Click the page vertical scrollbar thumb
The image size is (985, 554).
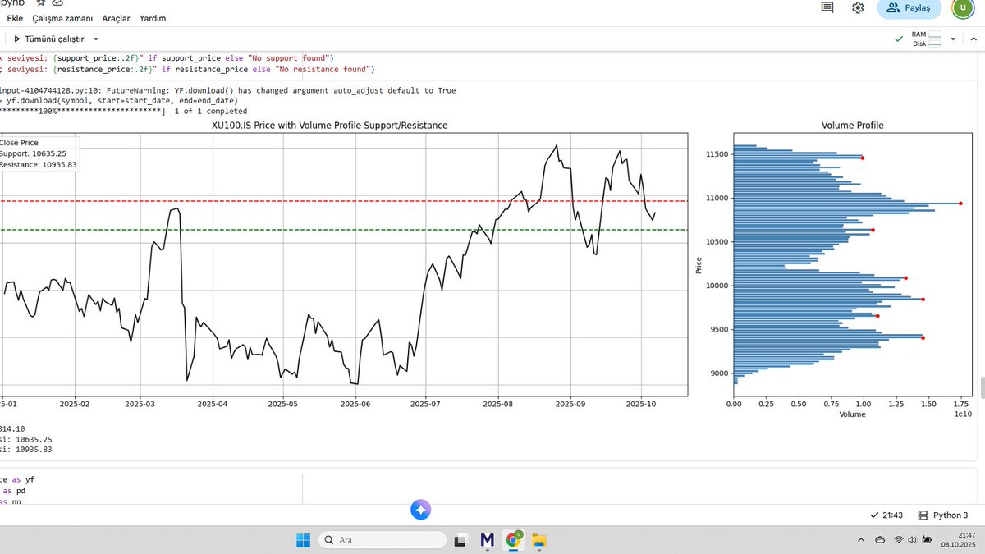click(982, 386)
